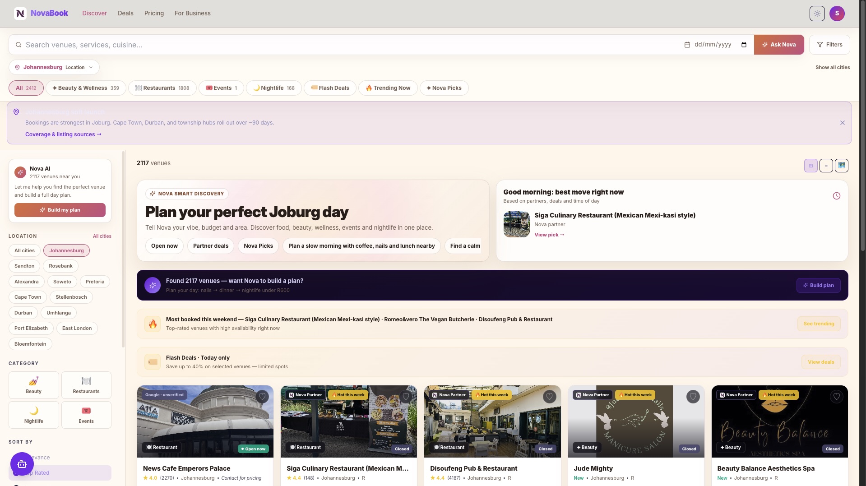Click the View deals button
Image resolution: width=866 pixels, height=486 pixels.
tap(821, 362)
